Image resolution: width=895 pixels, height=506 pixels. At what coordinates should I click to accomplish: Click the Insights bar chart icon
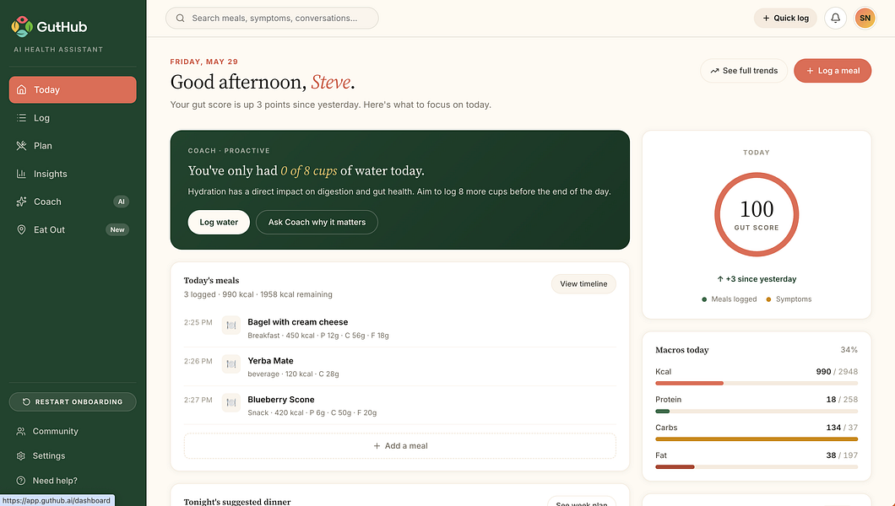[x=21, y=174]
